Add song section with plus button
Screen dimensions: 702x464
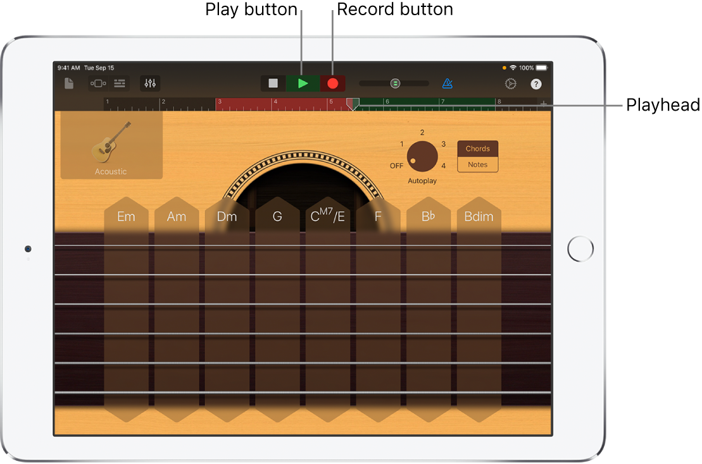[543, 104]
